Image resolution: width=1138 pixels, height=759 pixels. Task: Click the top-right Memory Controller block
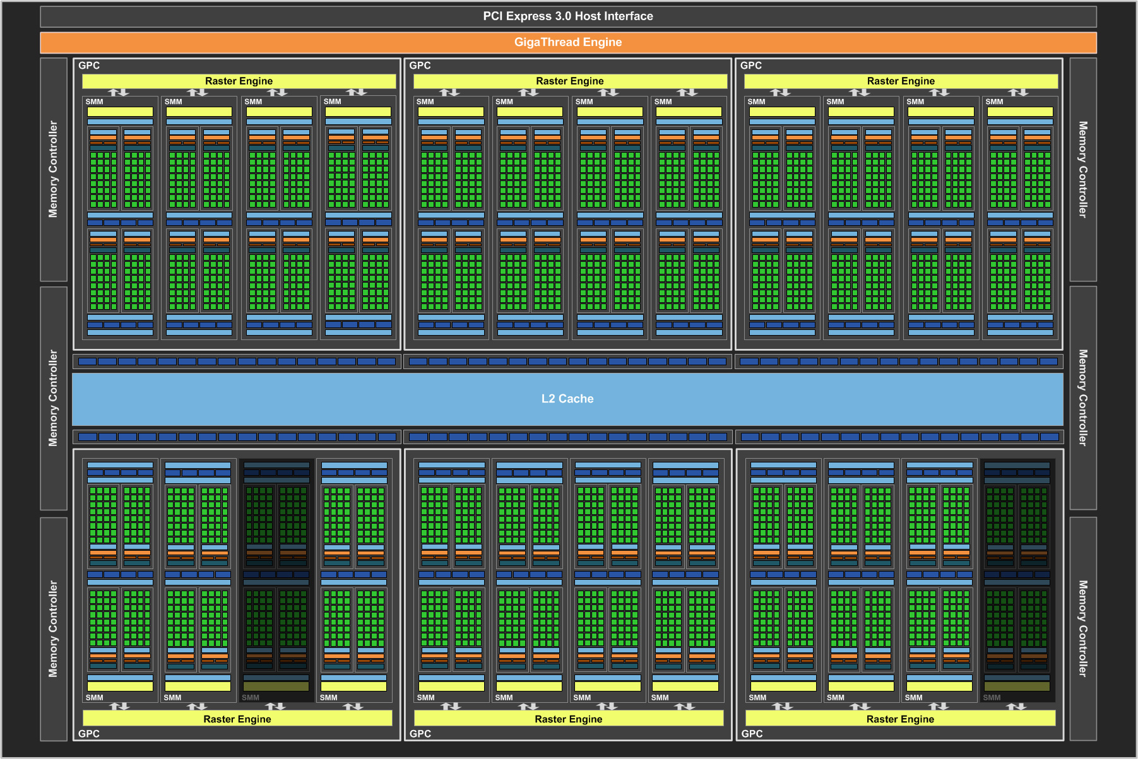point(1083,169)
